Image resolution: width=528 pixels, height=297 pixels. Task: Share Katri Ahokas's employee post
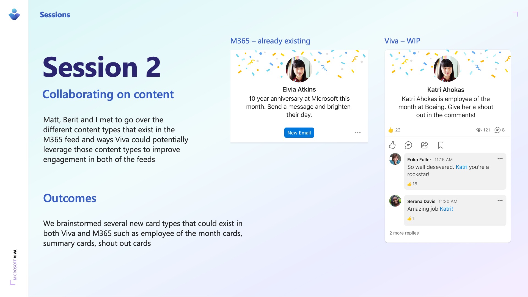coord(425,145)
